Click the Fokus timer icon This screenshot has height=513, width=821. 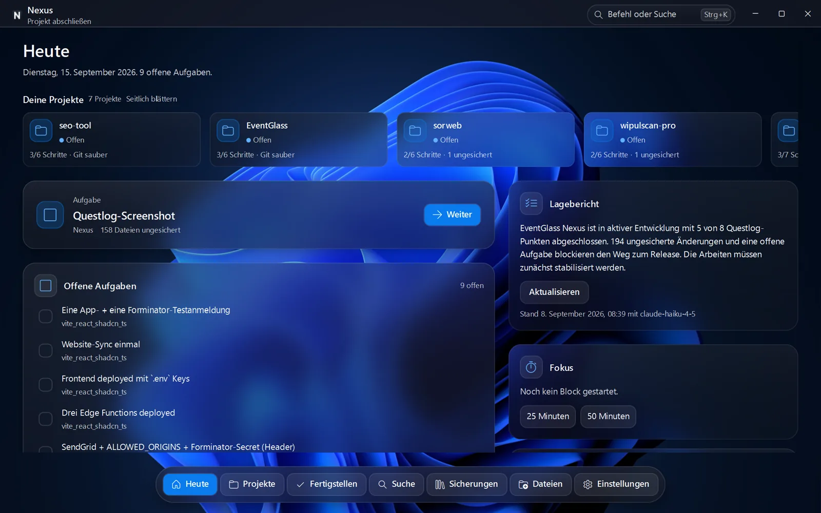pyautogui.click(x=531, y=367)
